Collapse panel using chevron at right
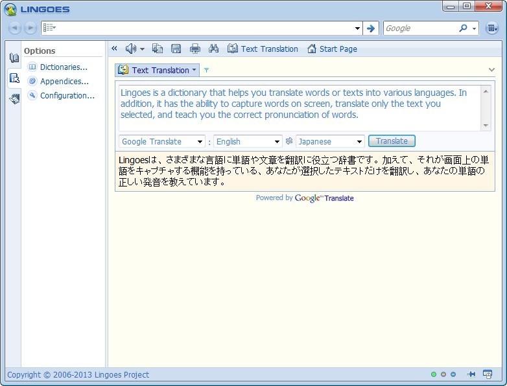This screenshot has height=386, width=507. [x=491, y=70]
